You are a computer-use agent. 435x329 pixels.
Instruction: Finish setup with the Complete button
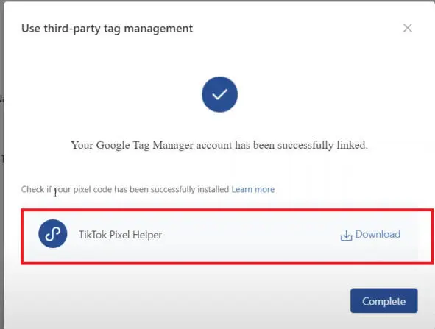pos(384,301)
